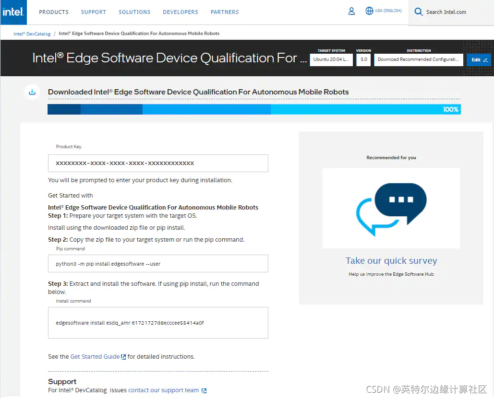Click the 100% download progress bar
The image size is (494, 398).
254,109
